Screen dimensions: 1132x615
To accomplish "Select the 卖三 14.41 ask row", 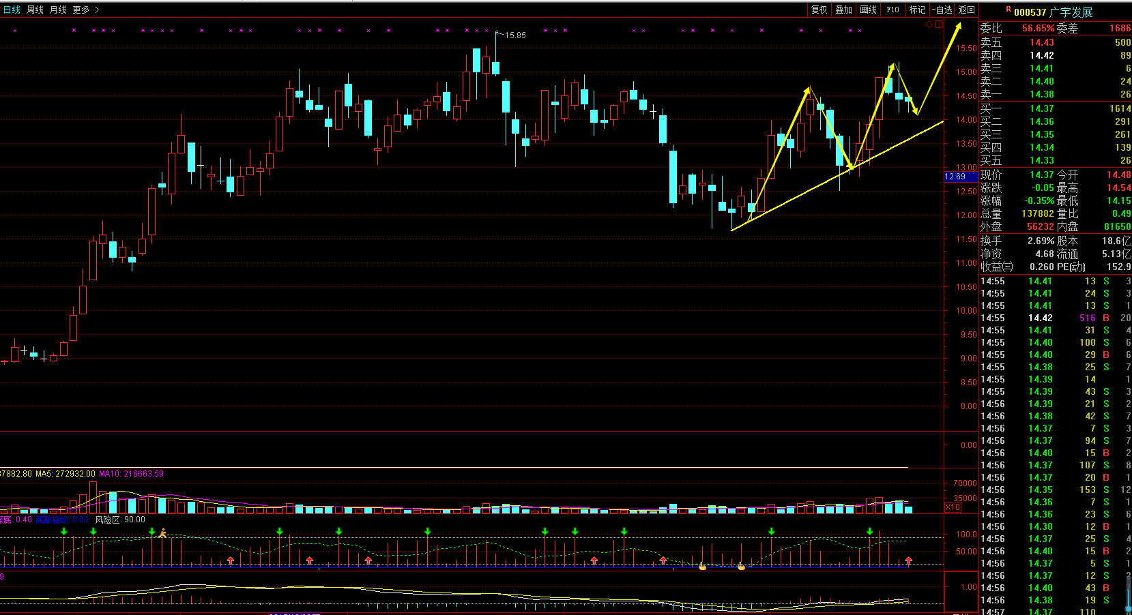I will pyautogui.click(x=1056, y=68).
